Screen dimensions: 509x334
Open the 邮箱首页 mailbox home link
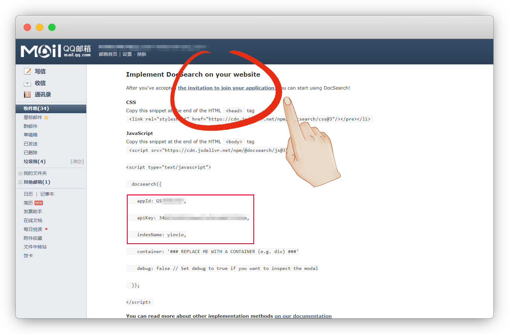[108, 54]
